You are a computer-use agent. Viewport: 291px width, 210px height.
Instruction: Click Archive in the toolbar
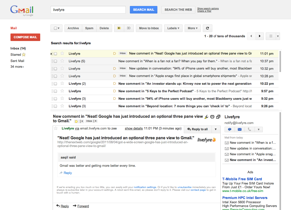tap(73, 28)
